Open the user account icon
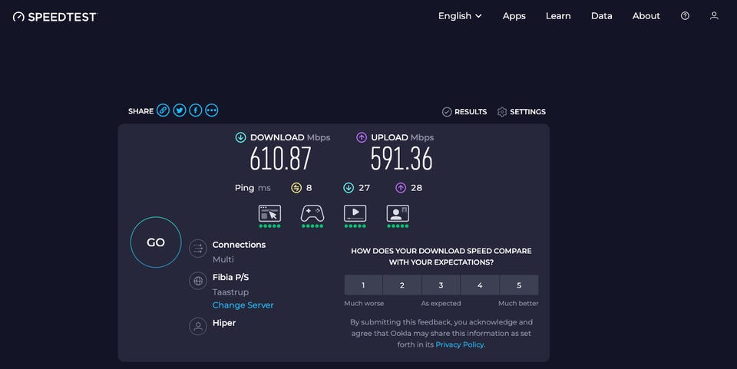Image resolution: width=737 pixels, height=369 pixels. [714, 16]
